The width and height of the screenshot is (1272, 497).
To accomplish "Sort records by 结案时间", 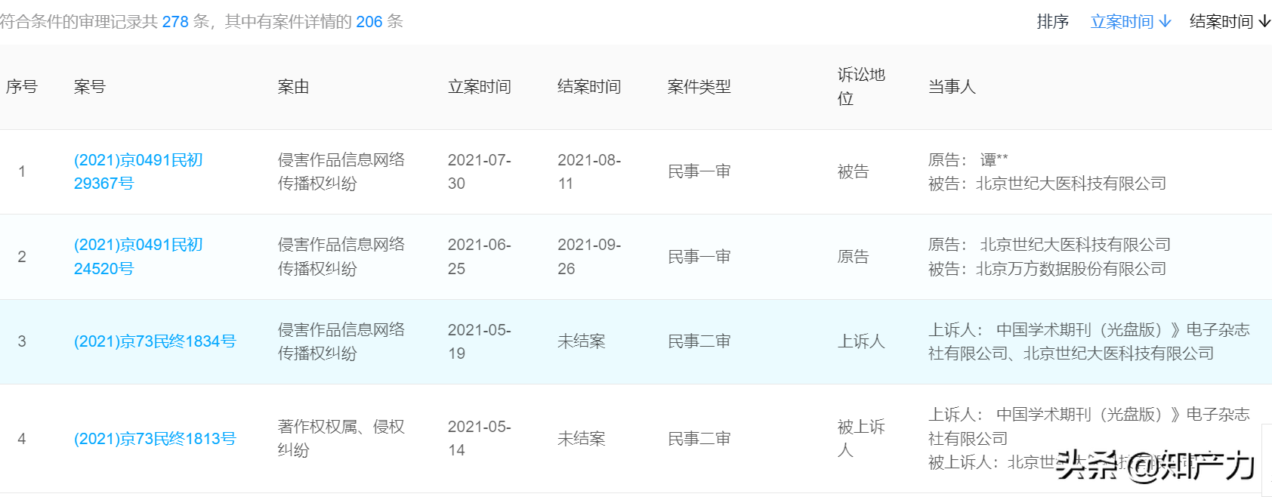I will pyautogui.click(x=1230, y=22).
